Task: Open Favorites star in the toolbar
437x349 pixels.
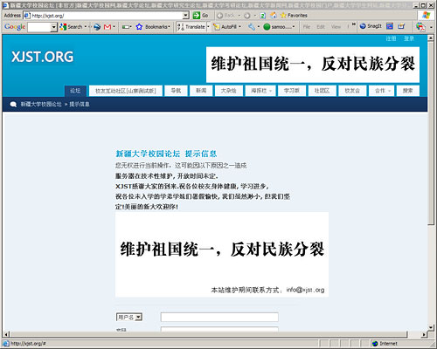Action: (294, 15)
